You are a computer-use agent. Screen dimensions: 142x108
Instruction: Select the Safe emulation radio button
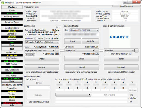[x=45, y=39]
